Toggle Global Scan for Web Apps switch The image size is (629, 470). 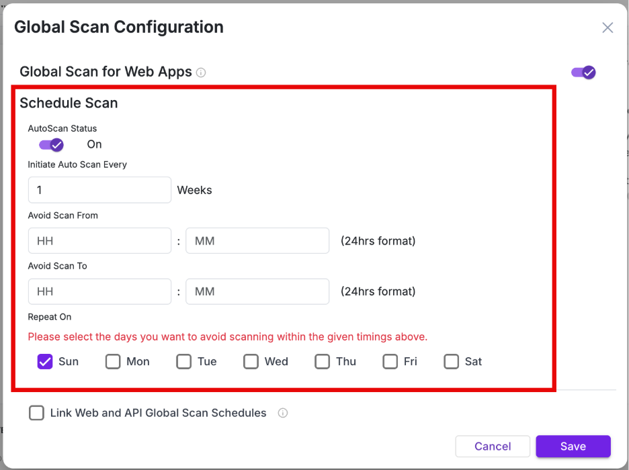(583, 73)
